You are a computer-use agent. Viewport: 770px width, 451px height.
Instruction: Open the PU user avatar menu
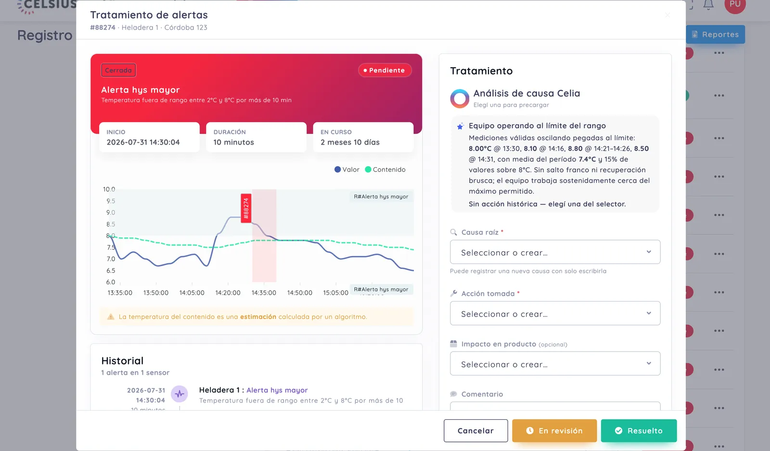point(735,4)
